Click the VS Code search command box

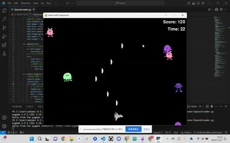tap(120, 3)
